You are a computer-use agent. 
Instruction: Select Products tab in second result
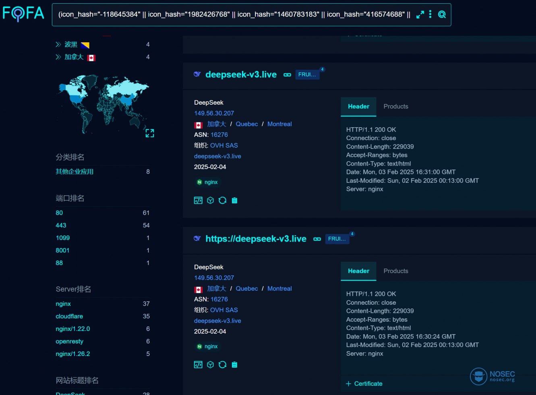(396, 271)
